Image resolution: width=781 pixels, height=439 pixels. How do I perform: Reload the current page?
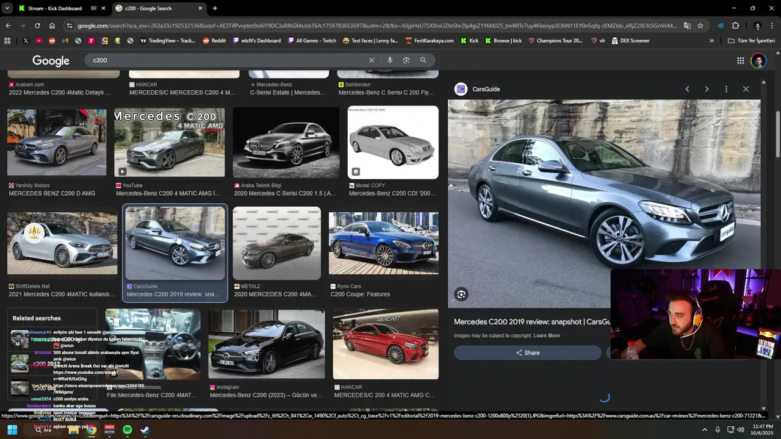coord(37,26)
